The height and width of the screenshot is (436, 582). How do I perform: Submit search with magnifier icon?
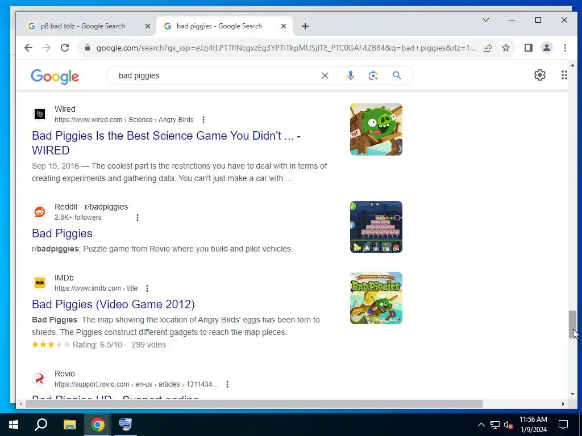tap(397, 76)
